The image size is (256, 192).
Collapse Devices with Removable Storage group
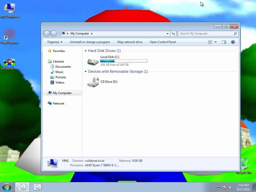pyautogui.click(x=85, y=71)
